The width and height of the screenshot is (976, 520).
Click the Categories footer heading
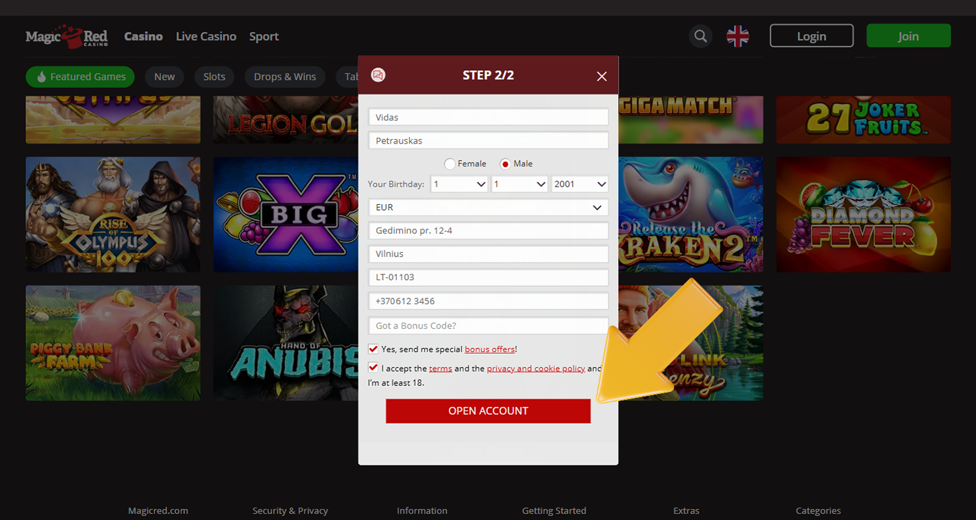coord(819,511)
